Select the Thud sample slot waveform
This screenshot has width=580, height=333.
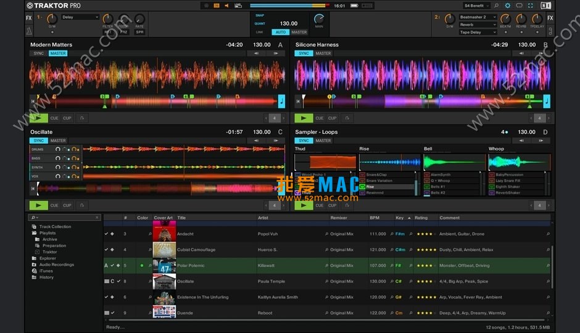pos(325,162)
